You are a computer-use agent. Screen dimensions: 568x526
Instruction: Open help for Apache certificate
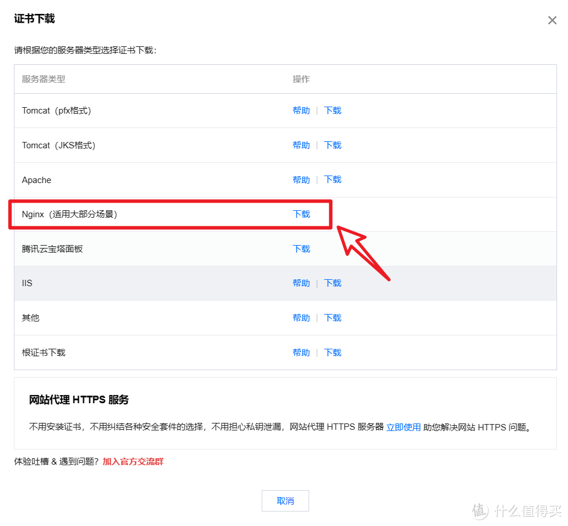[x=301, y=180]
